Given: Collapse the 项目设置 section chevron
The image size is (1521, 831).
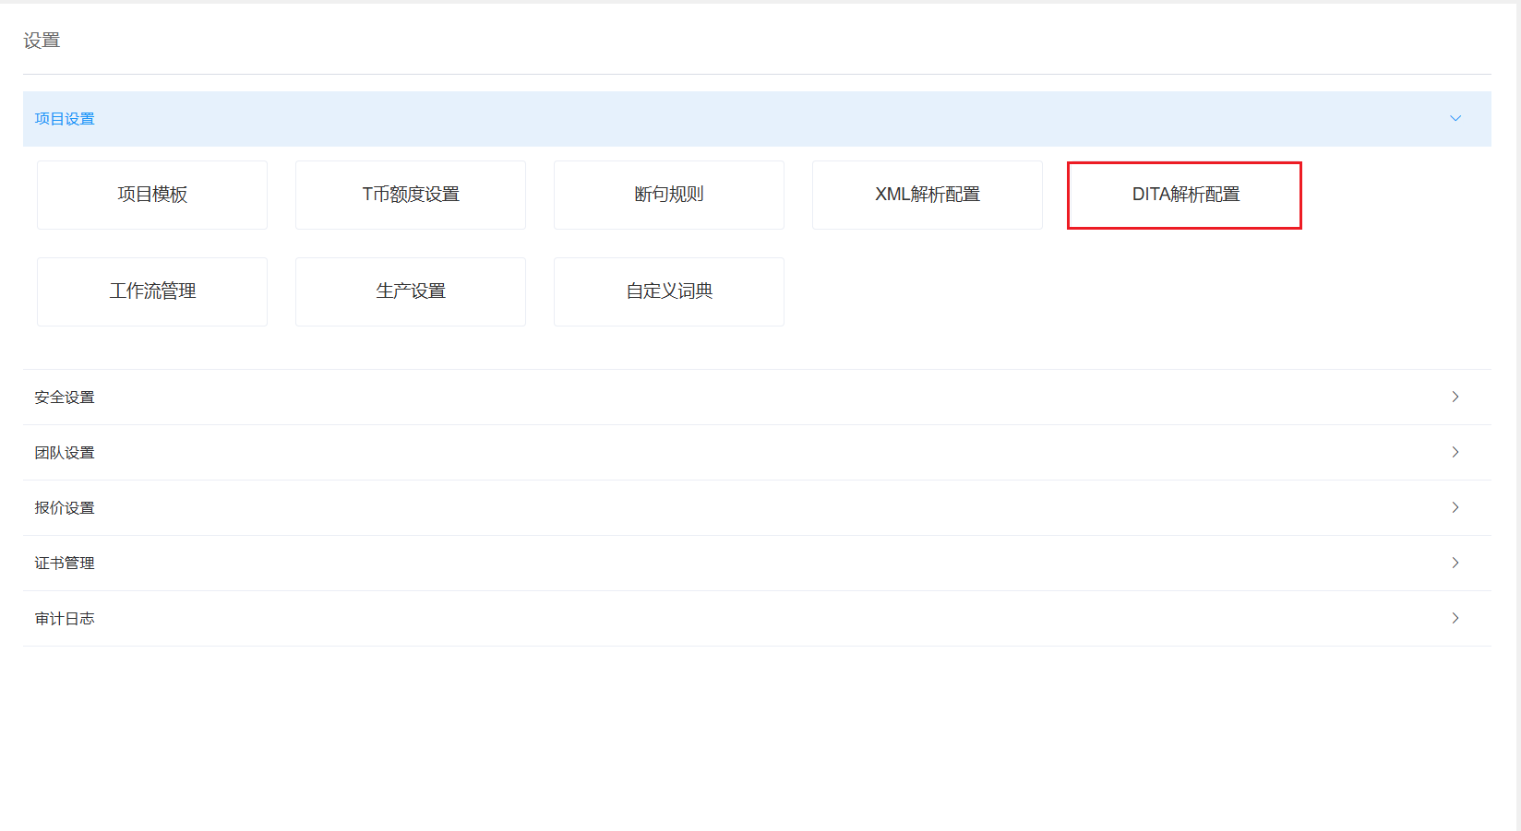Looking at the screenshot, I should [x=1455, y=118].
